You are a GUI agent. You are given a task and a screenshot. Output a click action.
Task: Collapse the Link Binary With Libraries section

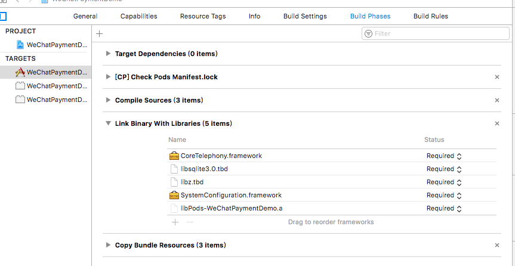(108, 123)
